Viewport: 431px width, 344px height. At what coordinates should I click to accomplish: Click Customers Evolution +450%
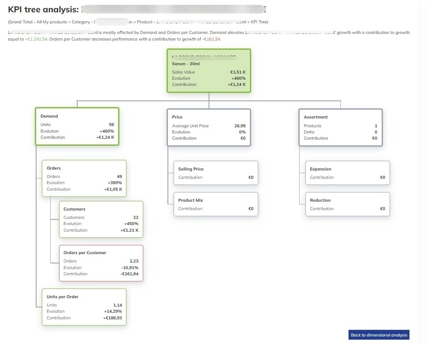click(x=131, y=224)
